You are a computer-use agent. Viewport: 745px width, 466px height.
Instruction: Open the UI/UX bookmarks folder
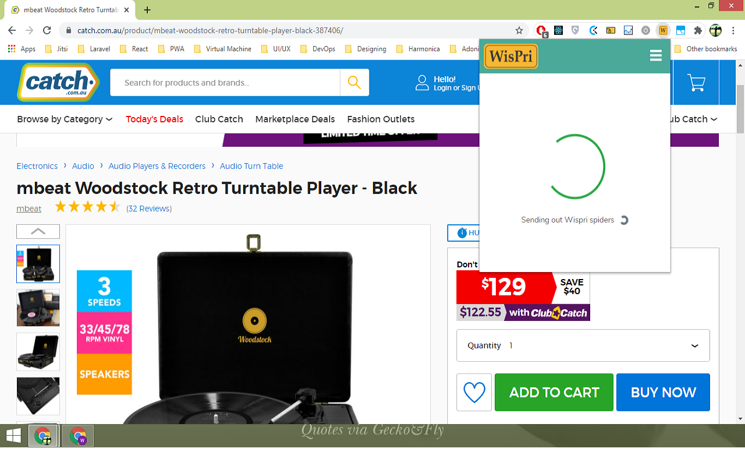point(275,49)
